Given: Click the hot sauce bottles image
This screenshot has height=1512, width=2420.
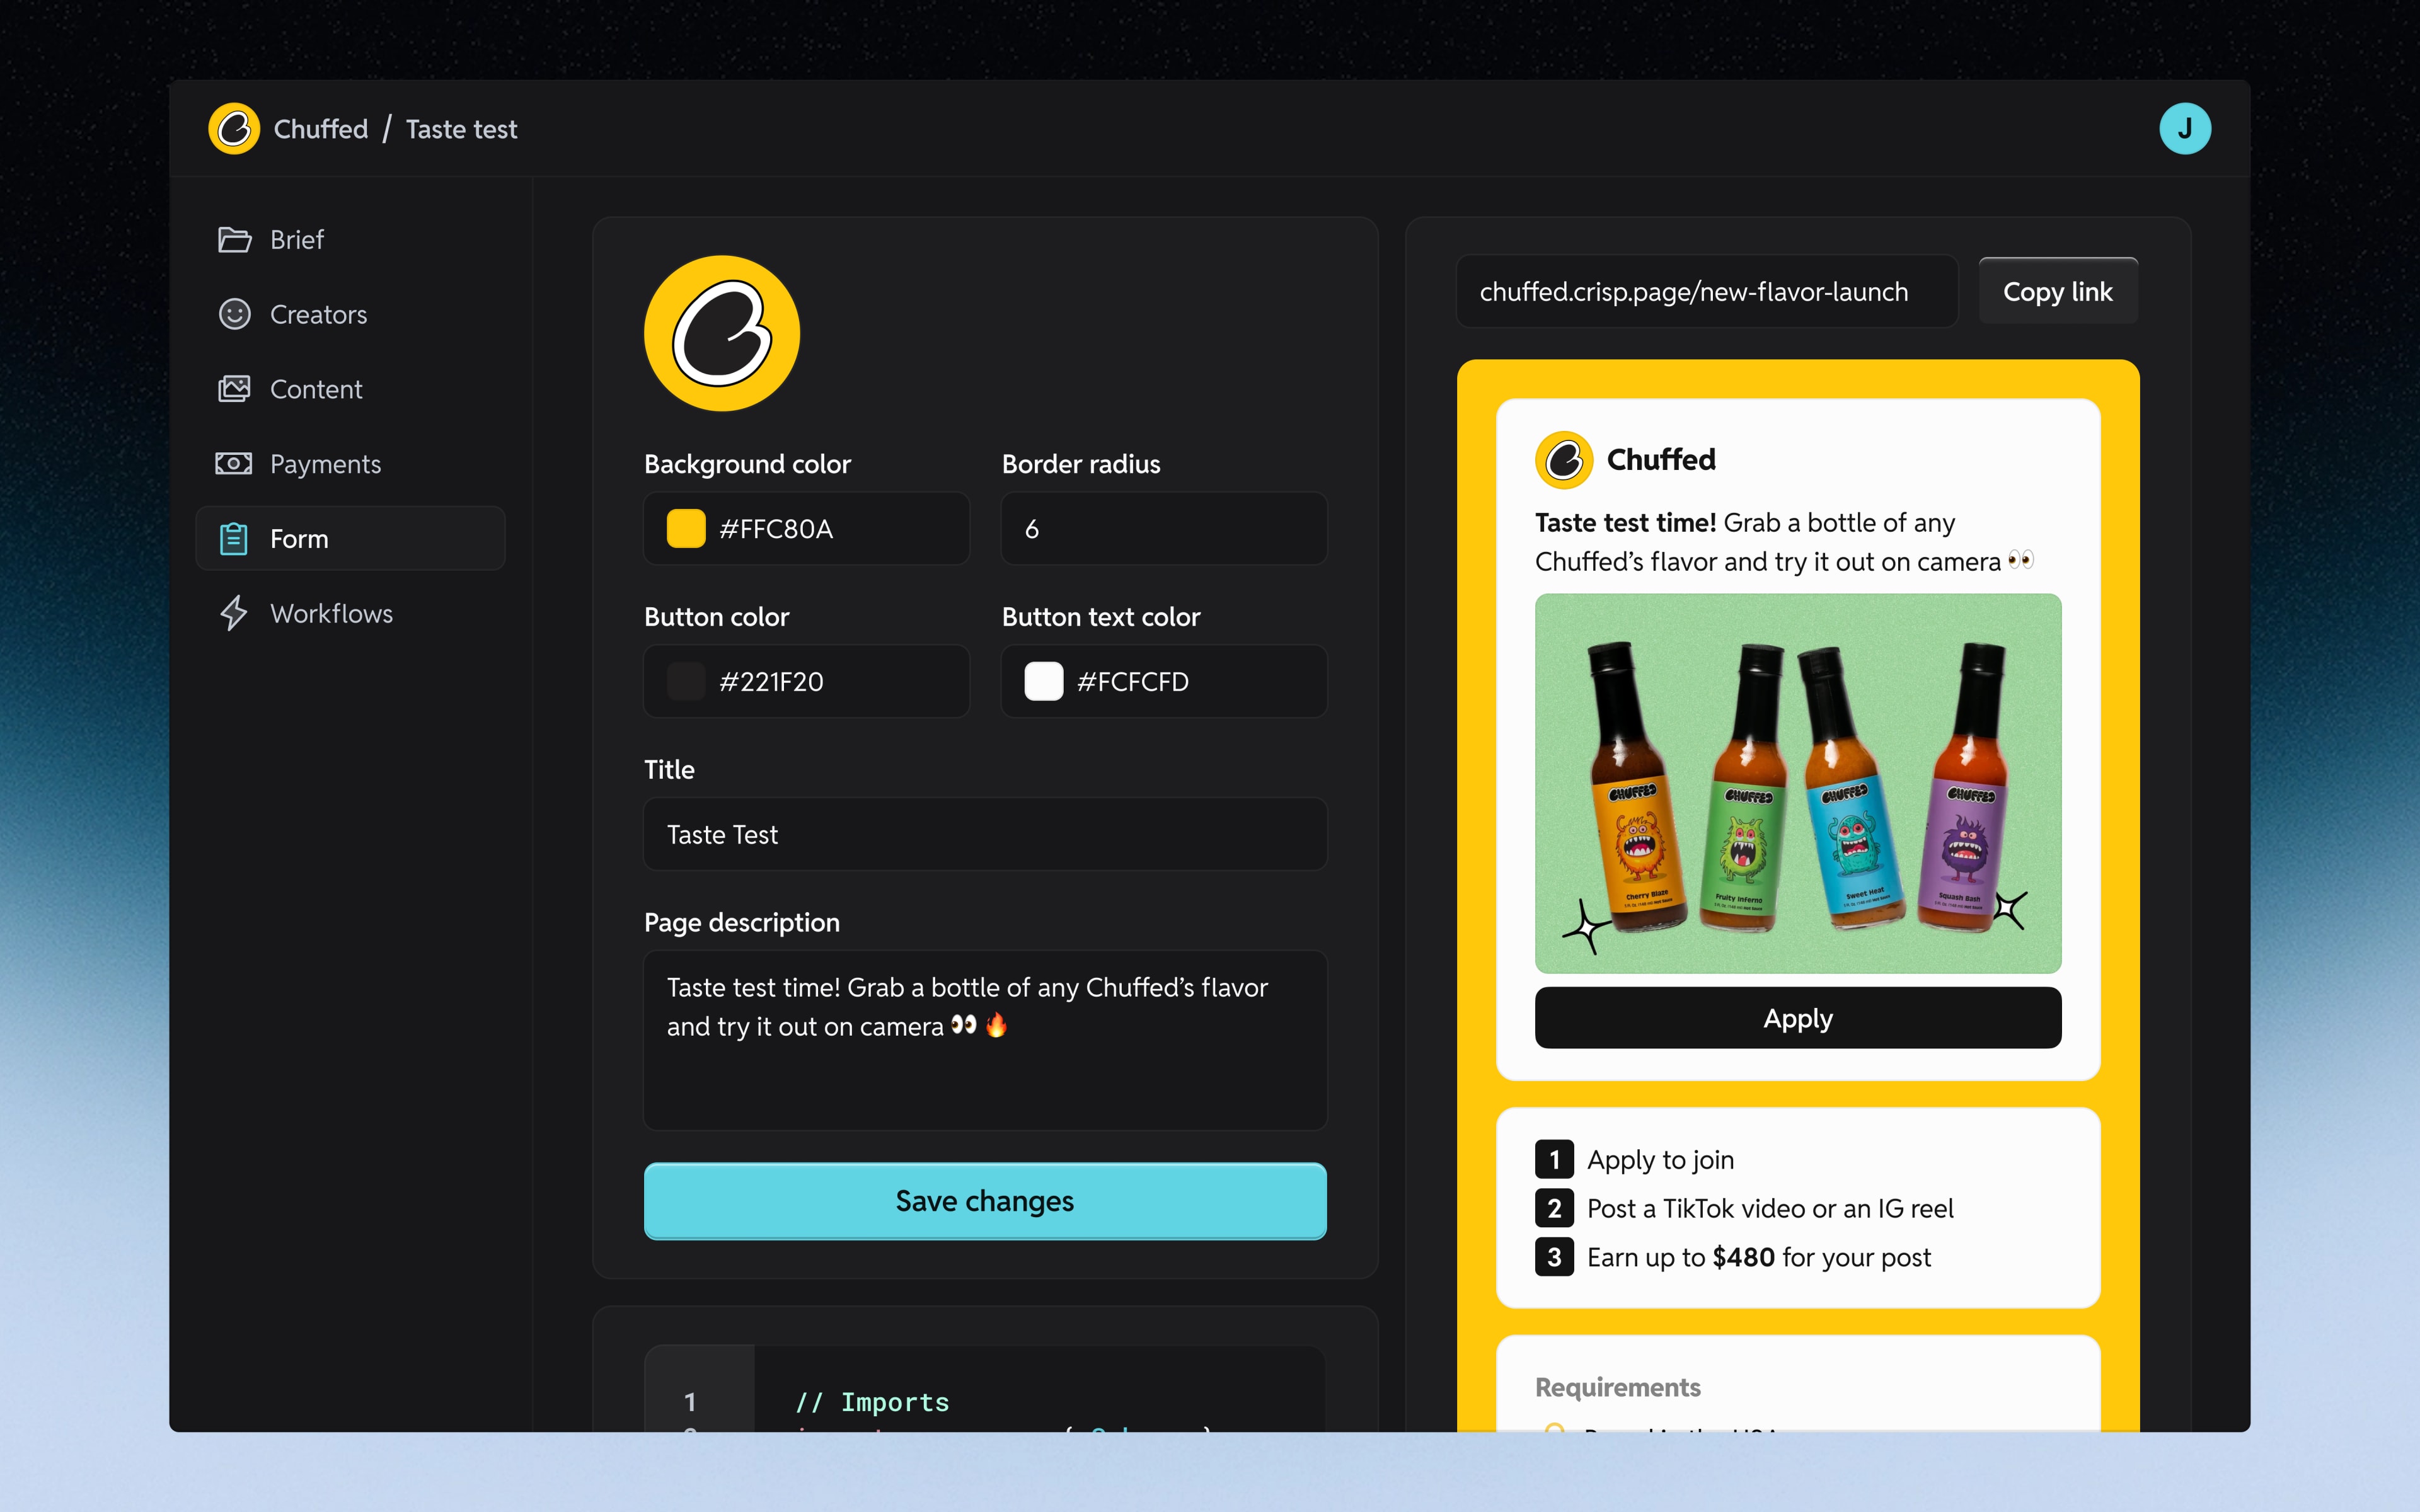Looking at the screenshot, I should pos(1798,783).
